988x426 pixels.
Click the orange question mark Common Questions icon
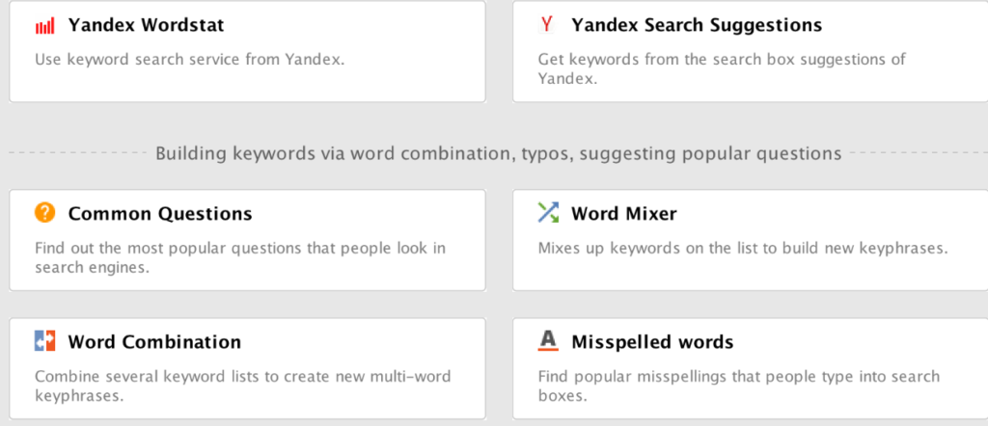point(44,213)
